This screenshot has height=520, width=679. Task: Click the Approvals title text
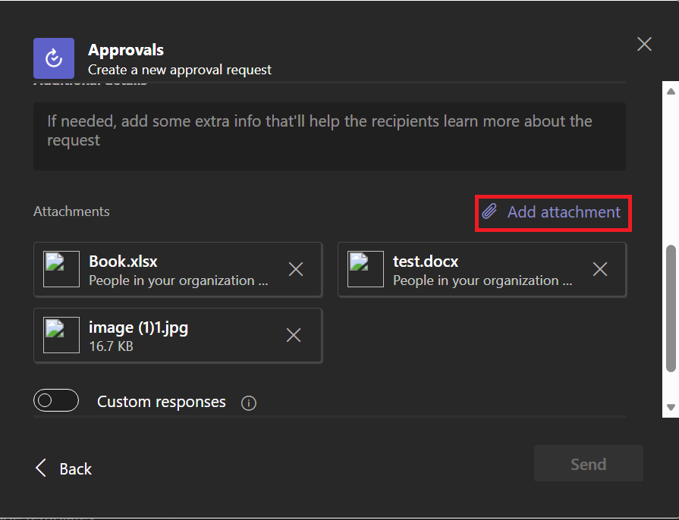tap(126, 50)
